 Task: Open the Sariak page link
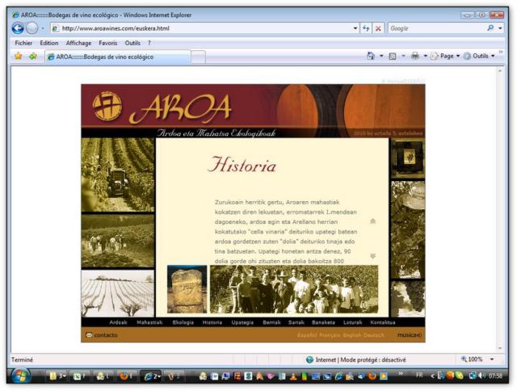(296, 322)
